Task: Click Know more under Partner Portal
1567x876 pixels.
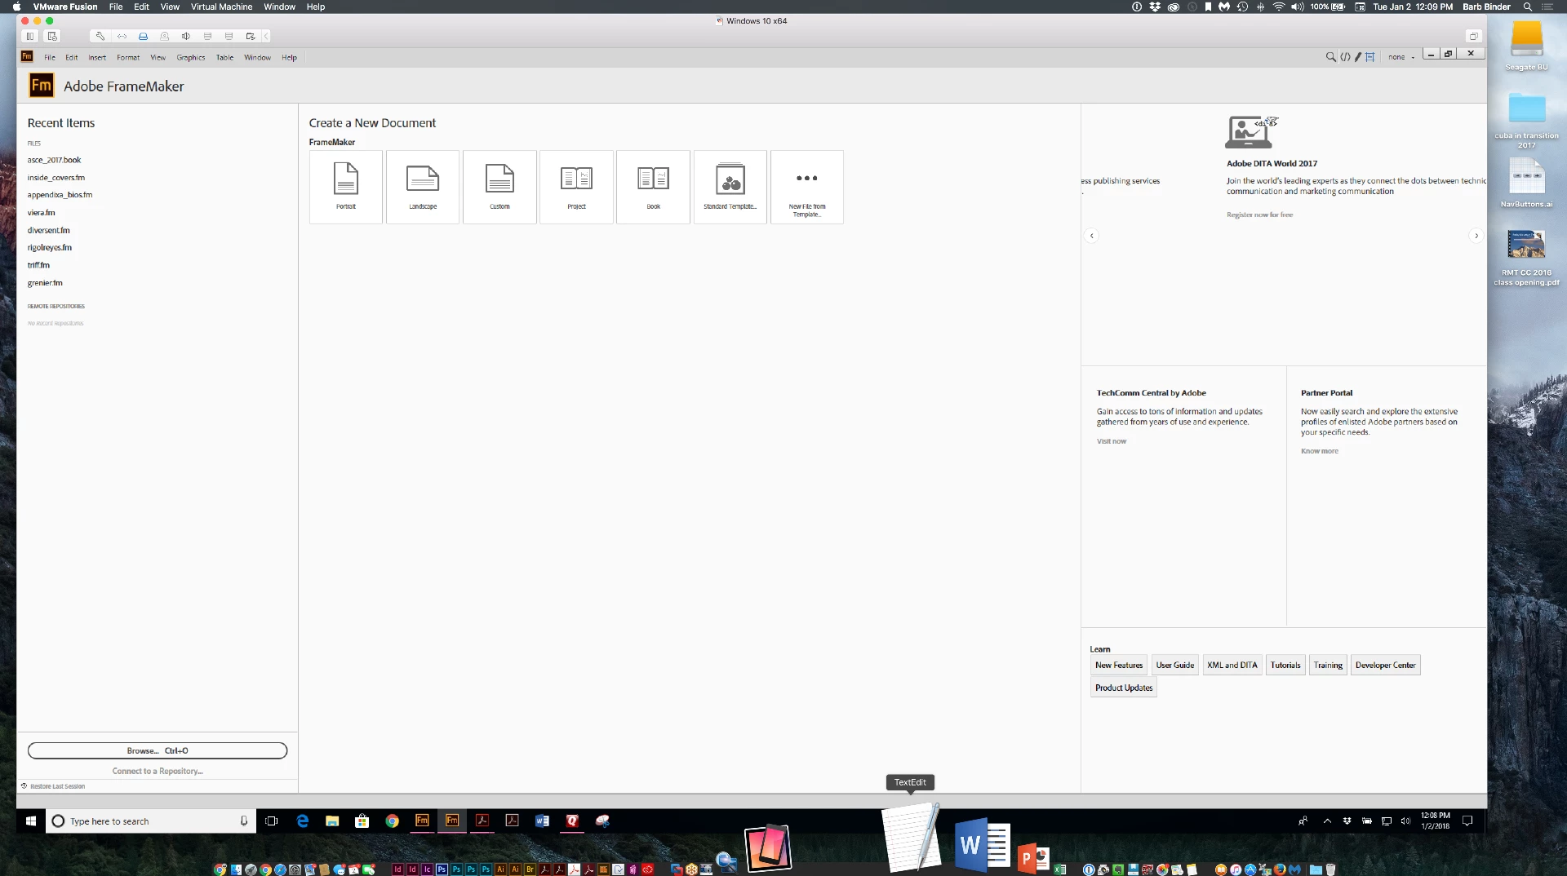Action: (x=1319, y=451)
